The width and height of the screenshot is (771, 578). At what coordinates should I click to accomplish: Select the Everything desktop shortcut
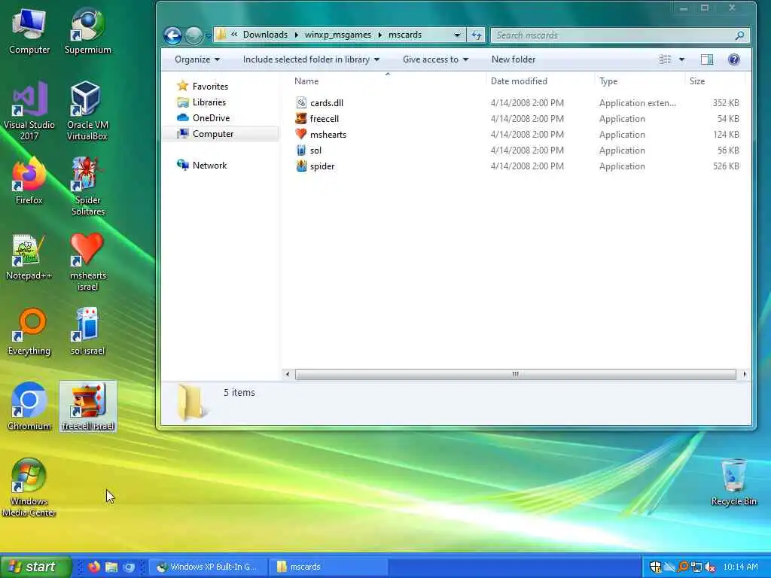click(x=29, y=332)
